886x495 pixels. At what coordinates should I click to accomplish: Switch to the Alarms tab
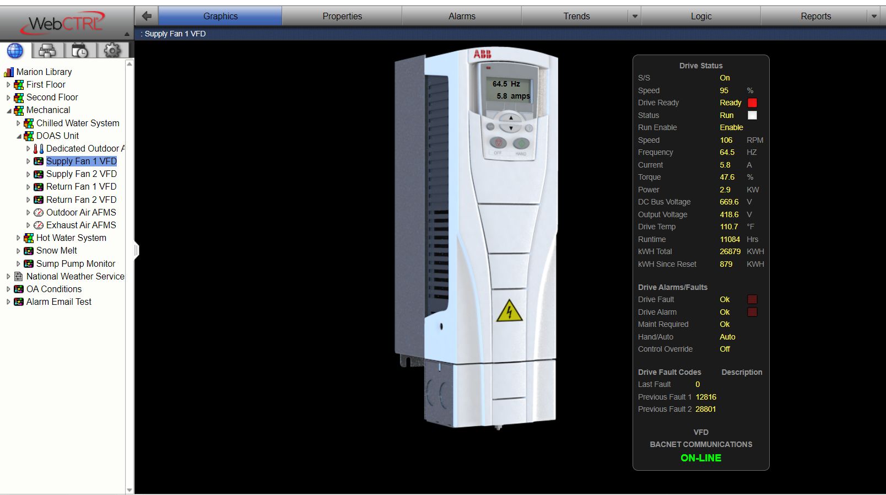pos(461,16)
